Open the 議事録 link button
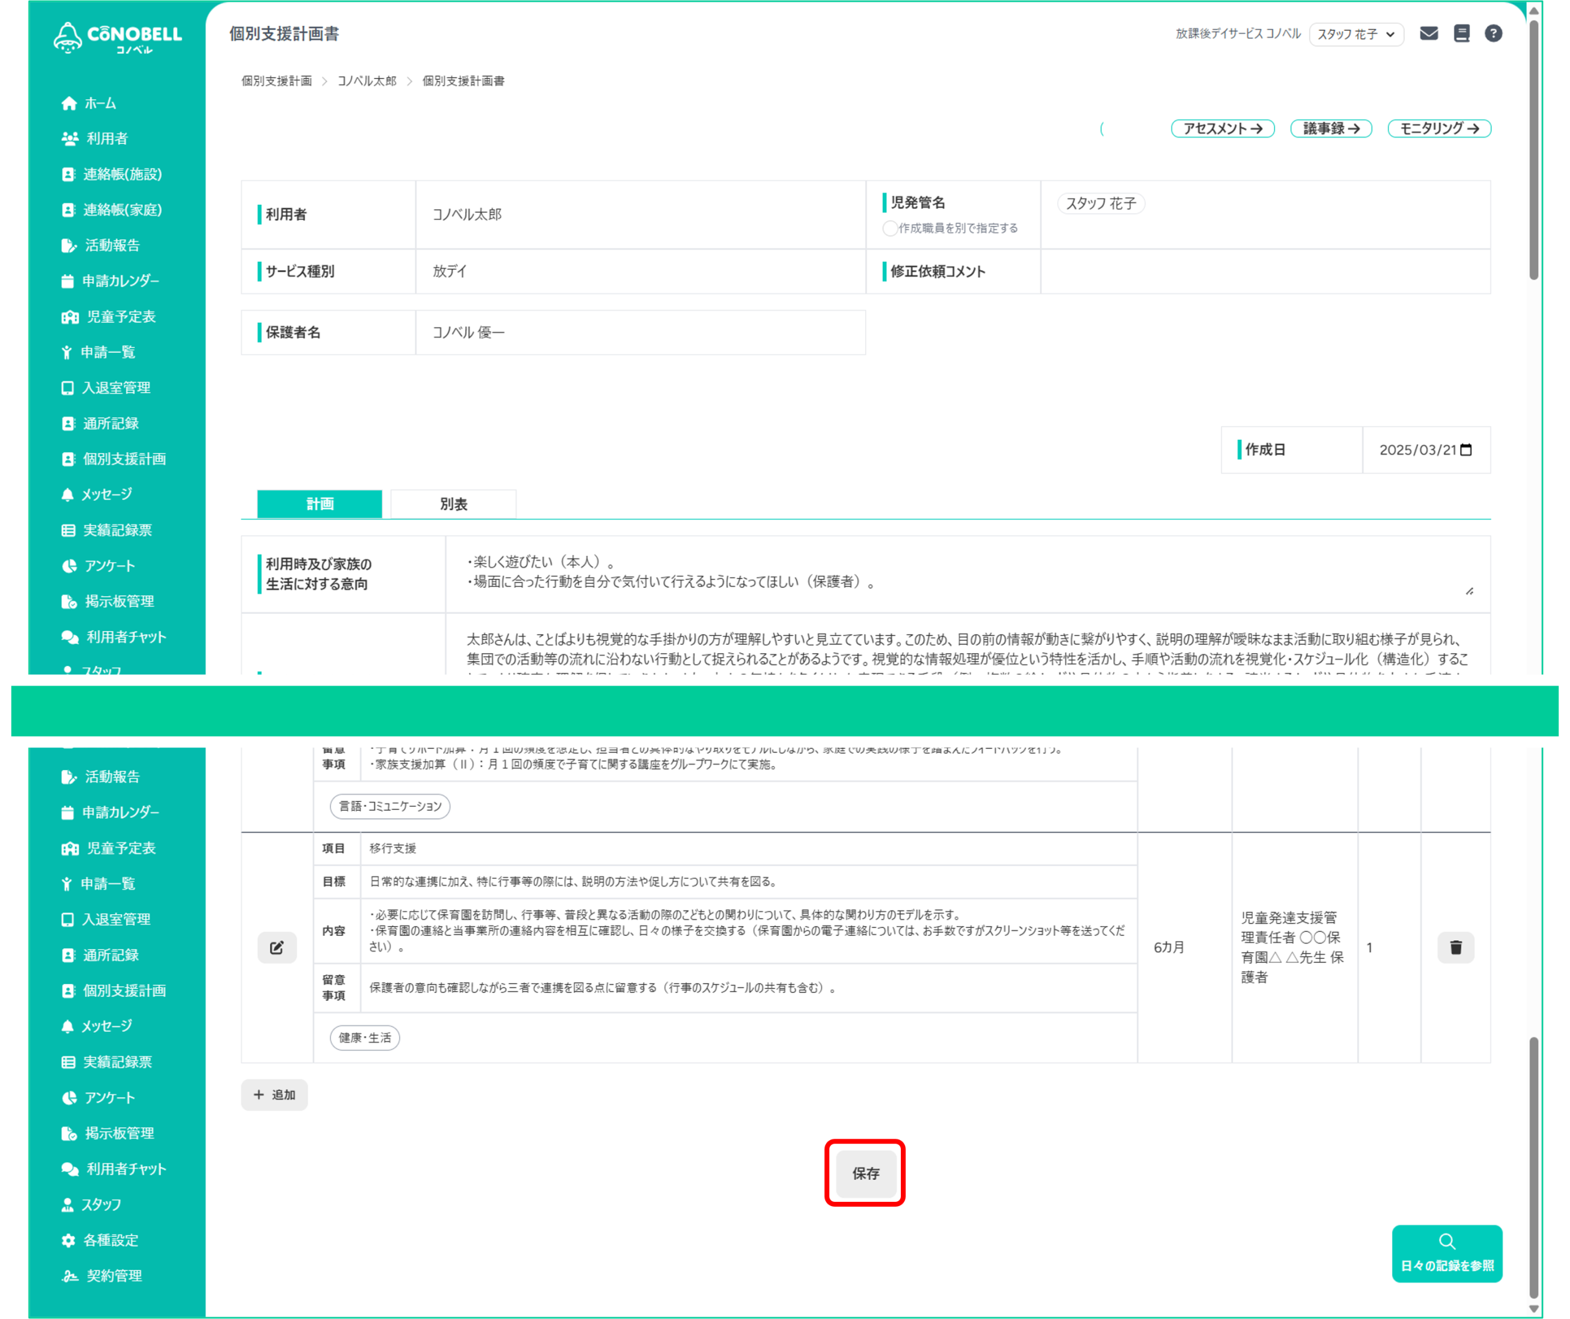Viewport: 1570px width, 1319px height. tap(1331, 129)
